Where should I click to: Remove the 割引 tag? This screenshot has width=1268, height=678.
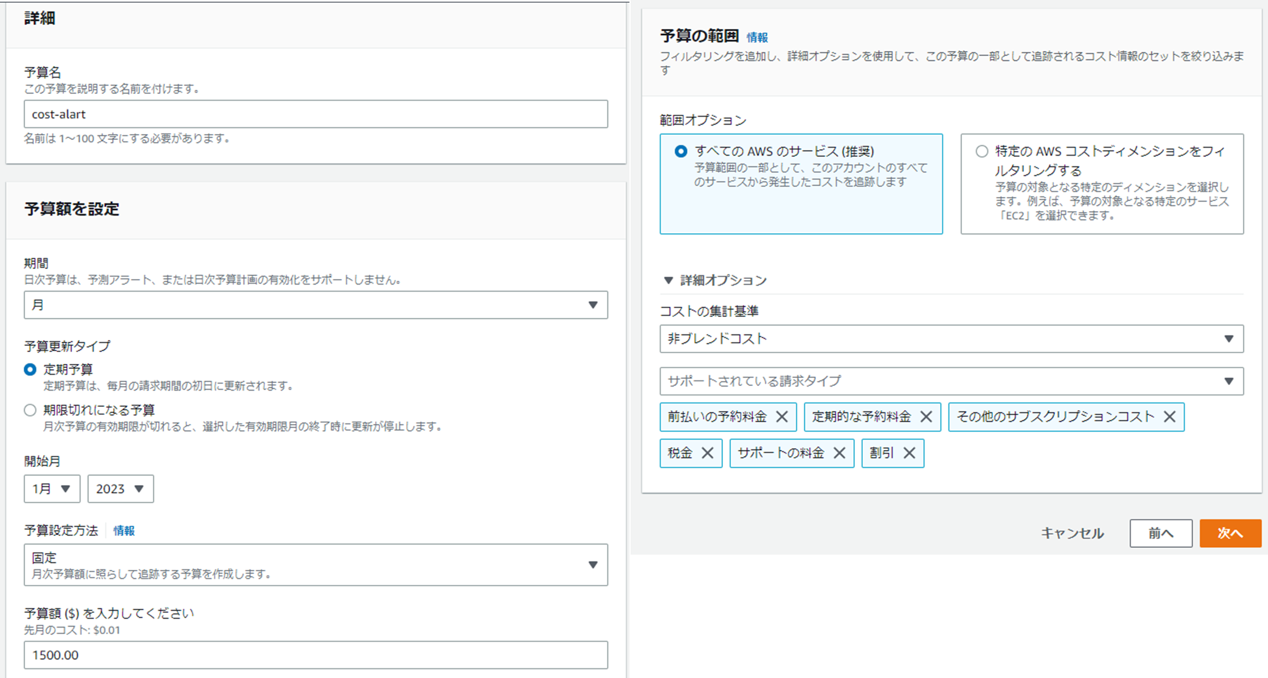pos(909,453)
